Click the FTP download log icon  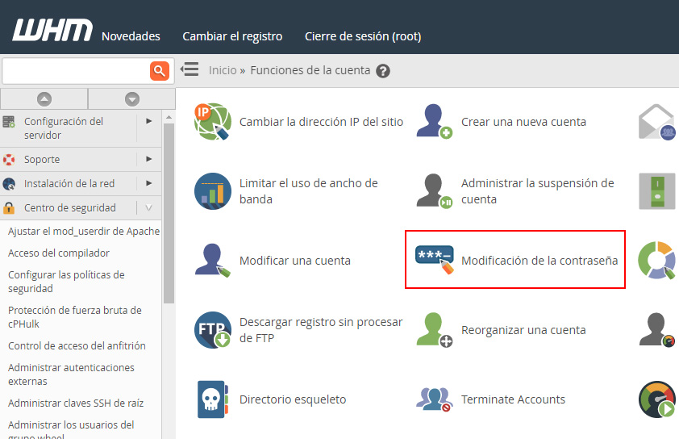(x=213, y=330)
